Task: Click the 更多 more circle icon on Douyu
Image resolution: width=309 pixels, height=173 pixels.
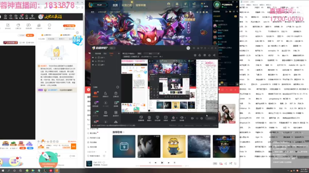Action: click(49, 26)
